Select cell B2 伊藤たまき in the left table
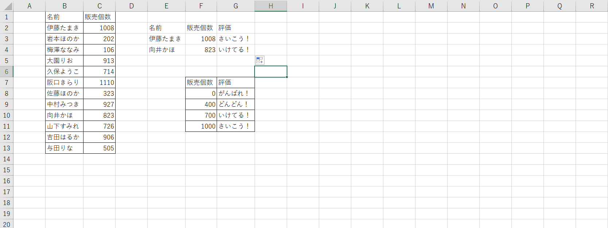The width and height of the screenshot is (608, 228). 65,28
